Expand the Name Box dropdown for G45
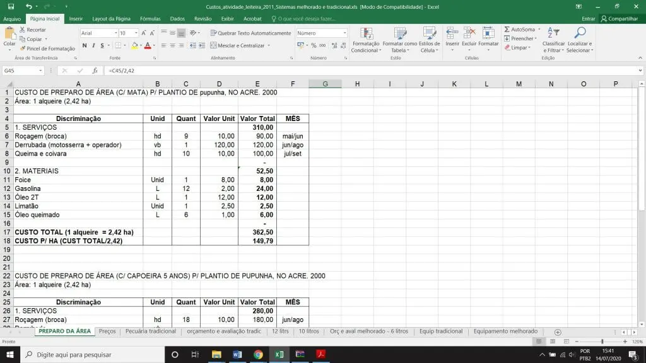Viewport: 646px width, 363px height. coord(50,71)
